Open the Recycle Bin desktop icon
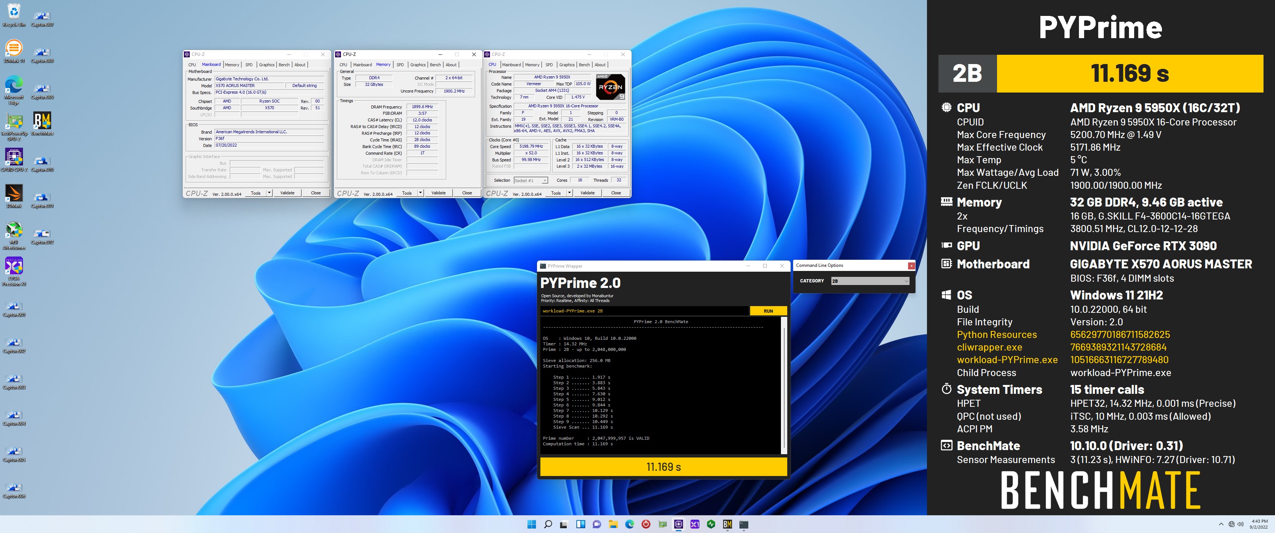The width and height of the screenshot is (1275, 533). (x=14, y=15)
